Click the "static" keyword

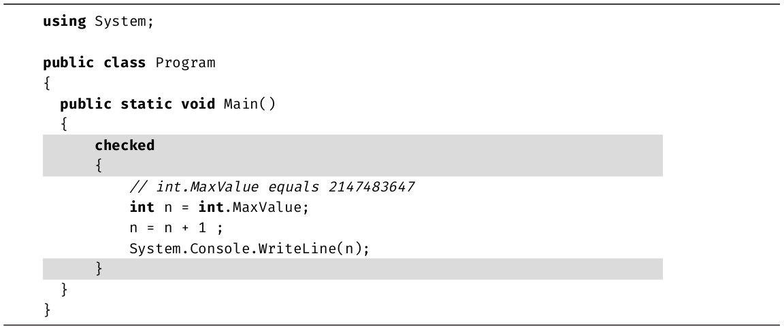146,104
